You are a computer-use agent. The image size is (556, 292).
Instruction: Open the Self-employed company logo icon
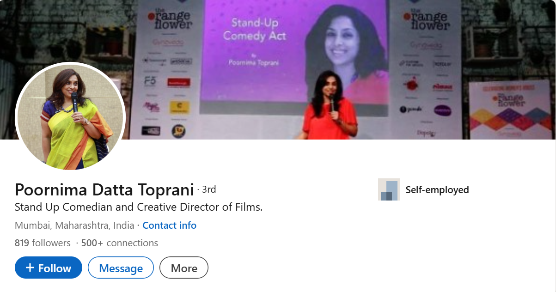point(389,189)
